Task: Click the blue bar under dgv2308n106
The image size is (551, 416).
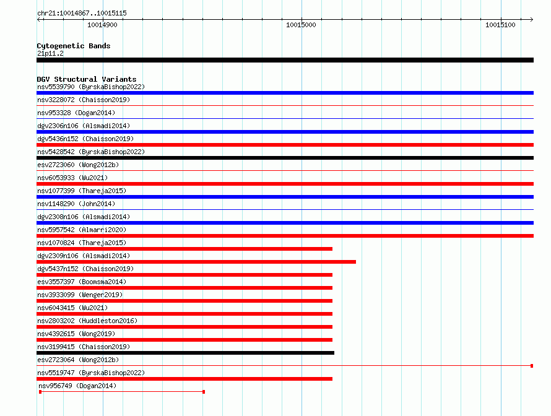Action: coord(285,223)
